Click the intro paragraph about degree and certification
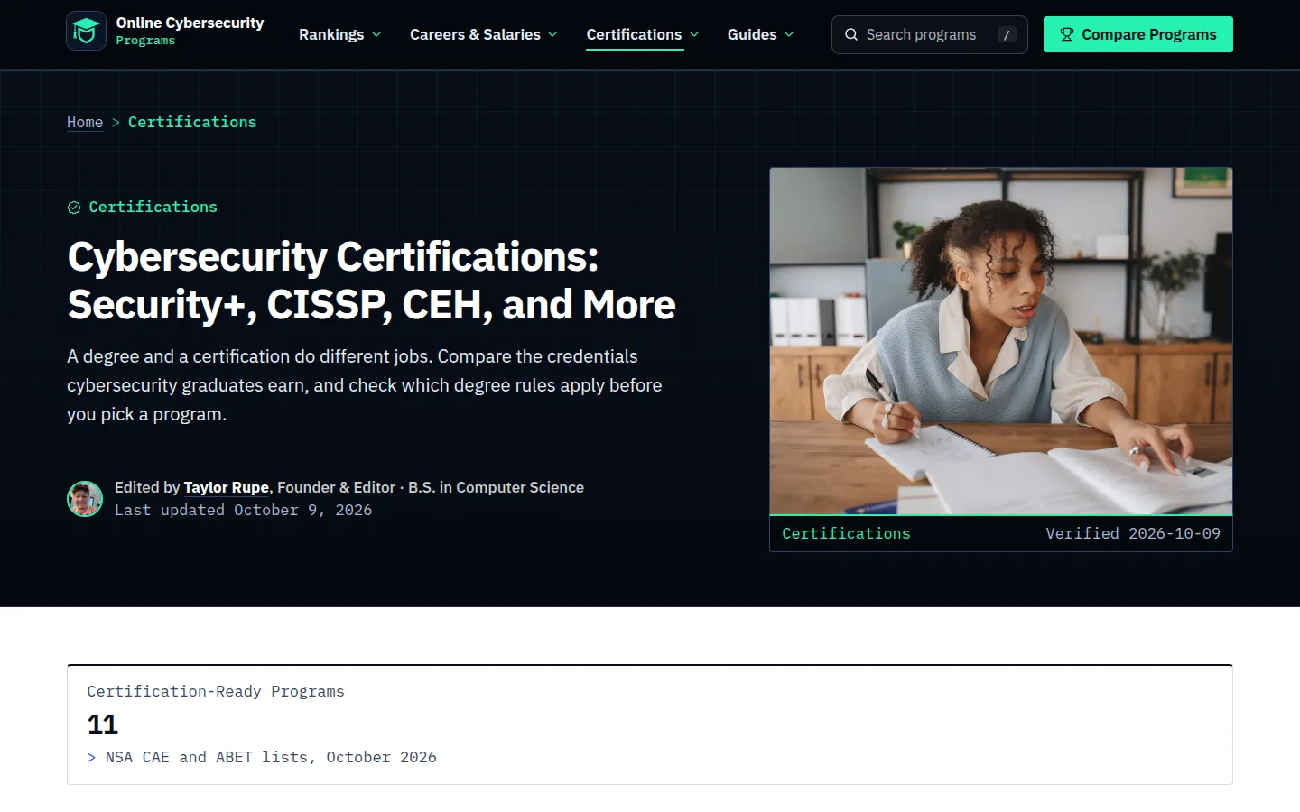The height and width of the screenshot is (812, 1300). pos(365,385)
